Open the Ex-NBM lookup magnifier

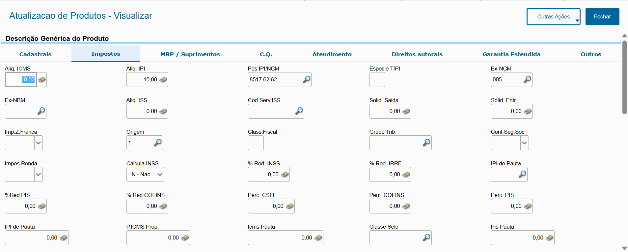click(41, 111)
